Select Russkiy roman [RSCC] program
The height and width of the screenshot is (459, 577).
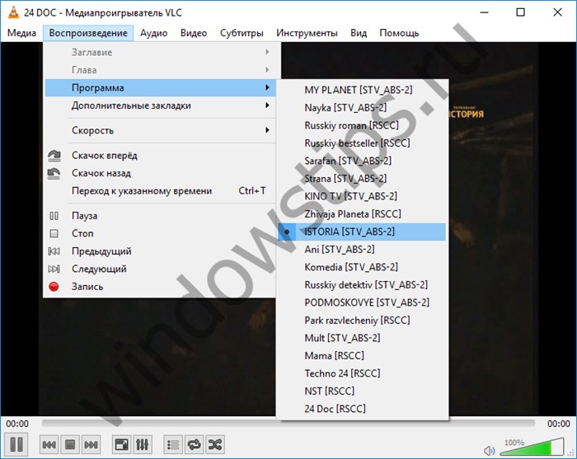pyautogui.click(x=362, y=125)
